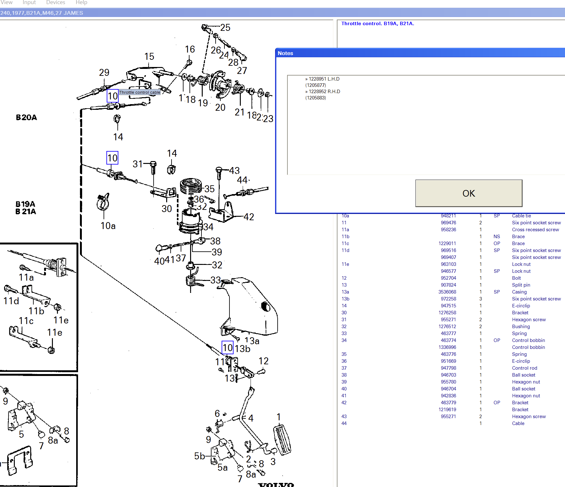This screenshot has height=487, width=565.
Task: Select Ball socket part 946704
Action: click(x=451, y=389)
